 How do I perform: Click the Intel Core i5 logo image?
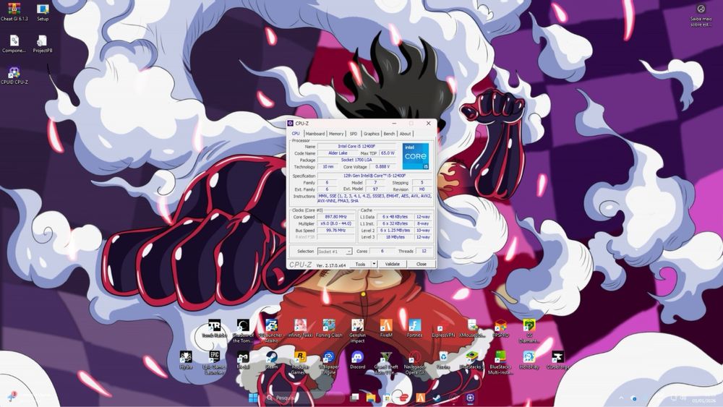[x=416, y=156]
